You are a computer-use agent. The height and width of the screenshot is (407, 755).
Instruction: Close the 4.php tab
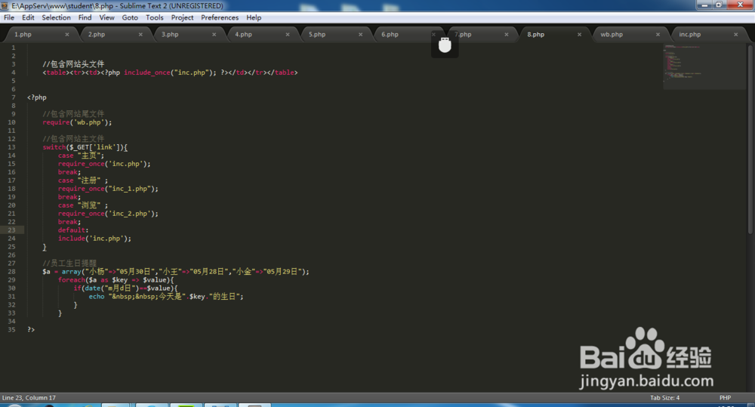click(288, 35)
